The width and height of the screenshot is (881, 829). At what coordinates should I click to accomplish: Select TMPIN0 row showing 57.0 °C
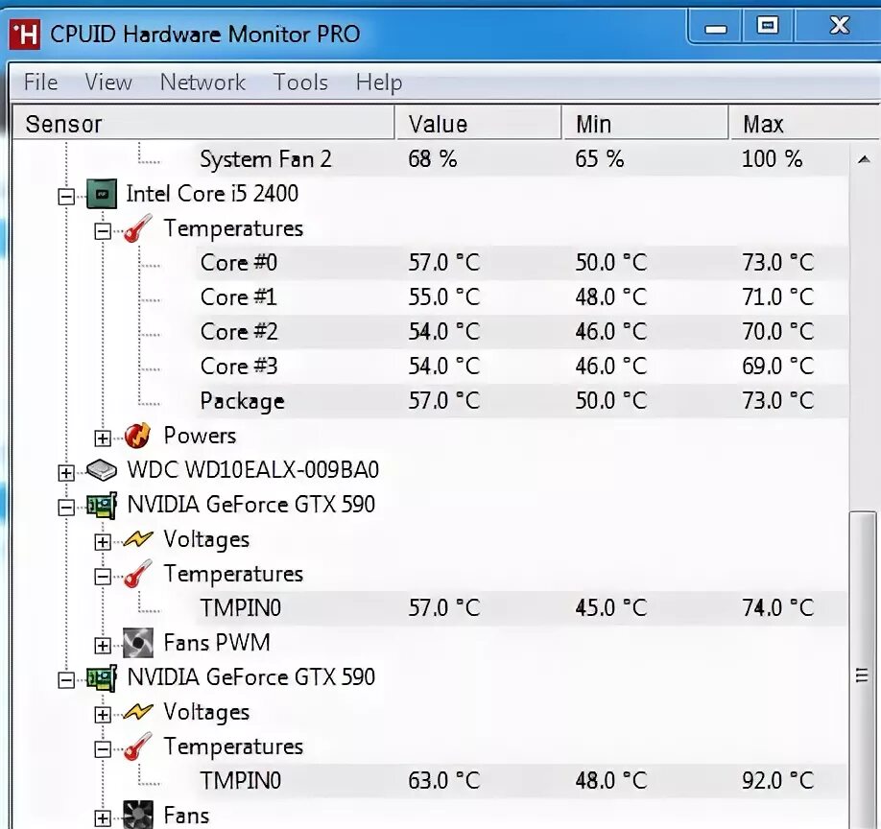[522, 608]
